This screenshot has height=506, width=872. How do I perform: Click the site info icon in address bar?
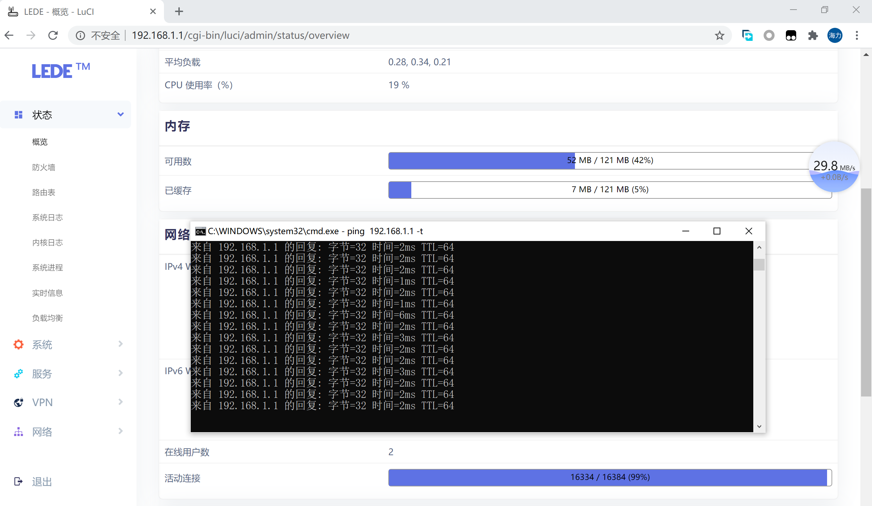80,35
